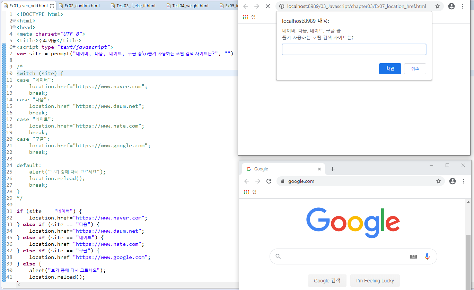View site info for localhost address
Screen dimensions: 474x290
click(282, 6)
